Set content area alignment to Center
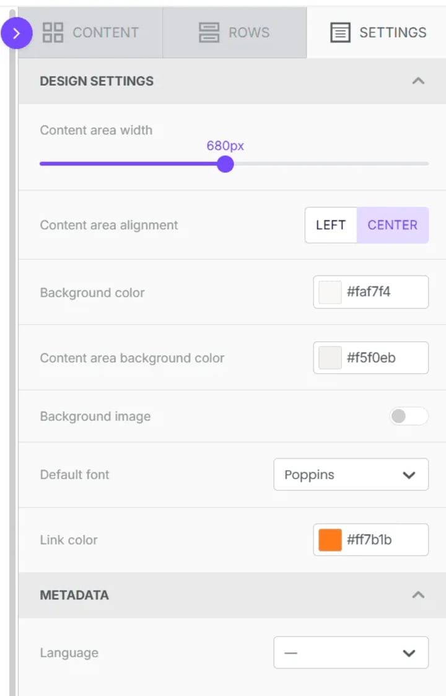The height and width of the screenshot is (696, 446). point(393,225)
